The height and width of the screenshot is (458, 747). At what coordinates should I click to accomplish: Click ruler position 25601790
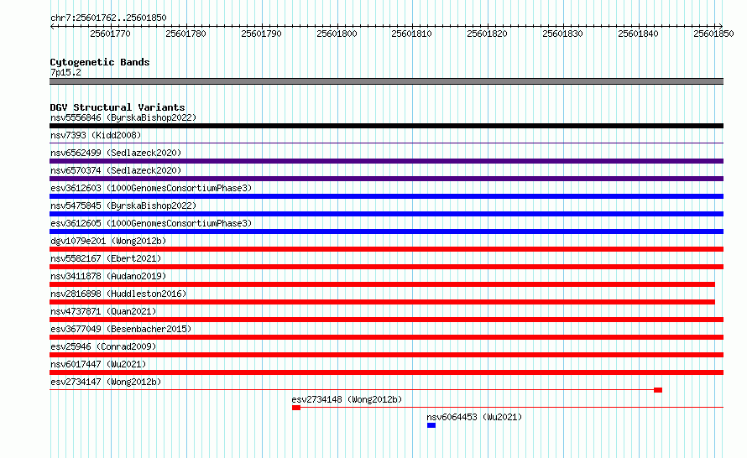coord(261,34)
